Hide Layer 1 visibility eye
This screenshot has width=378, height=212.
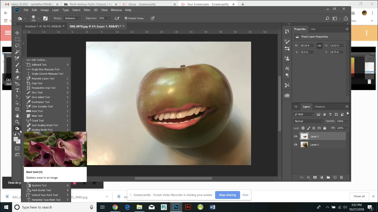[296, 137]
